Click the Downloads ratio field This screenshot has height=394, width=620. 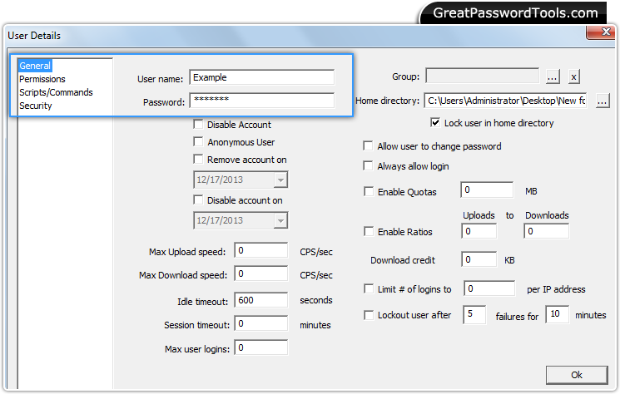(x=547, y=231)
